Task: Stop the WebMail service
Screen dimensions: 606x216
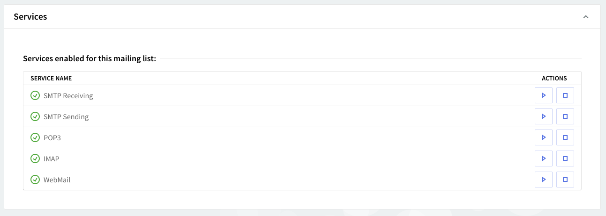Action: tap(565, 180)
